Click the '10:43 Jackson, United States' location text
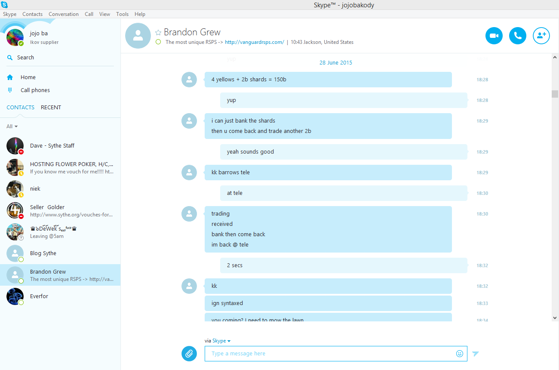Screen dimensions: 559x370 coord(322,42)
